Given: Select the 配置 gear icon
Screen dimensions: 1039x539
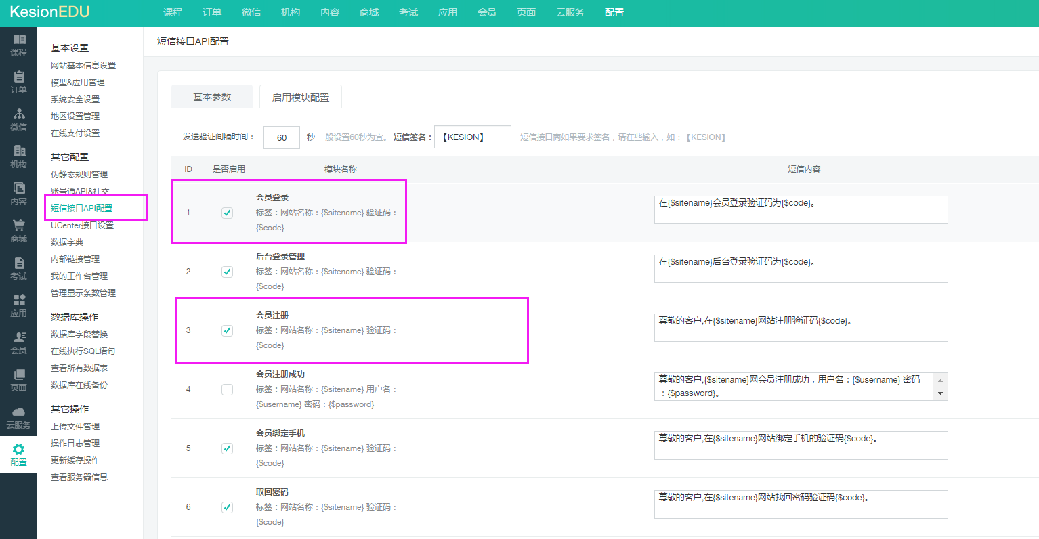Looking at the screenshot, I should [x=19, y=450].
